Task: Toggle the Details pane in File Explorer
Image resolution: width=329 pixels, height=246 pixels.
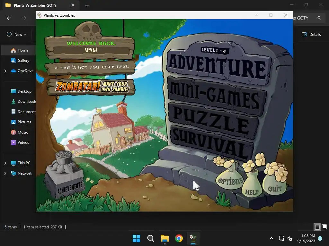Action: pyautogui.click(x=311, y=34)
